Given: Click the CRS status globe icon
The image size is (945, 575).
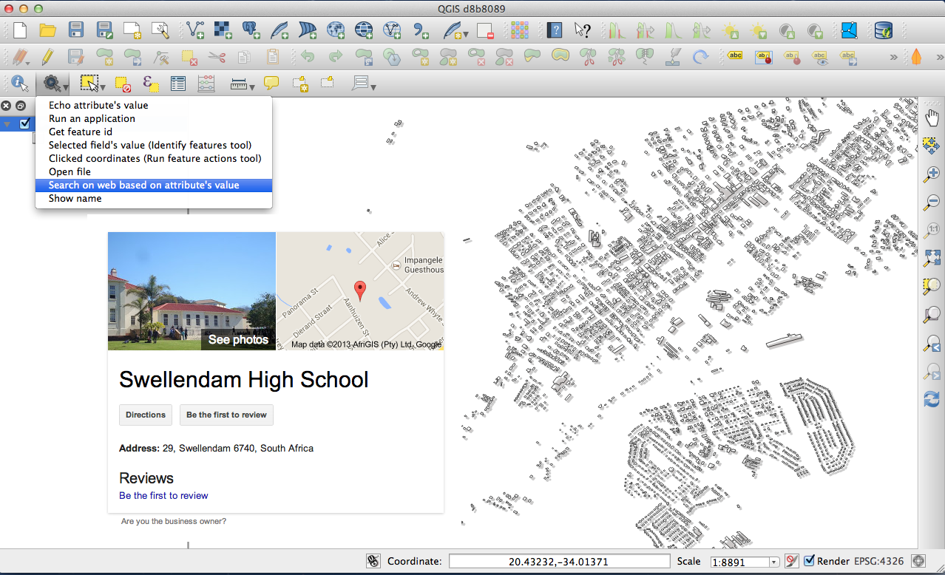Looking at the screenshot, I should [919, 561].
